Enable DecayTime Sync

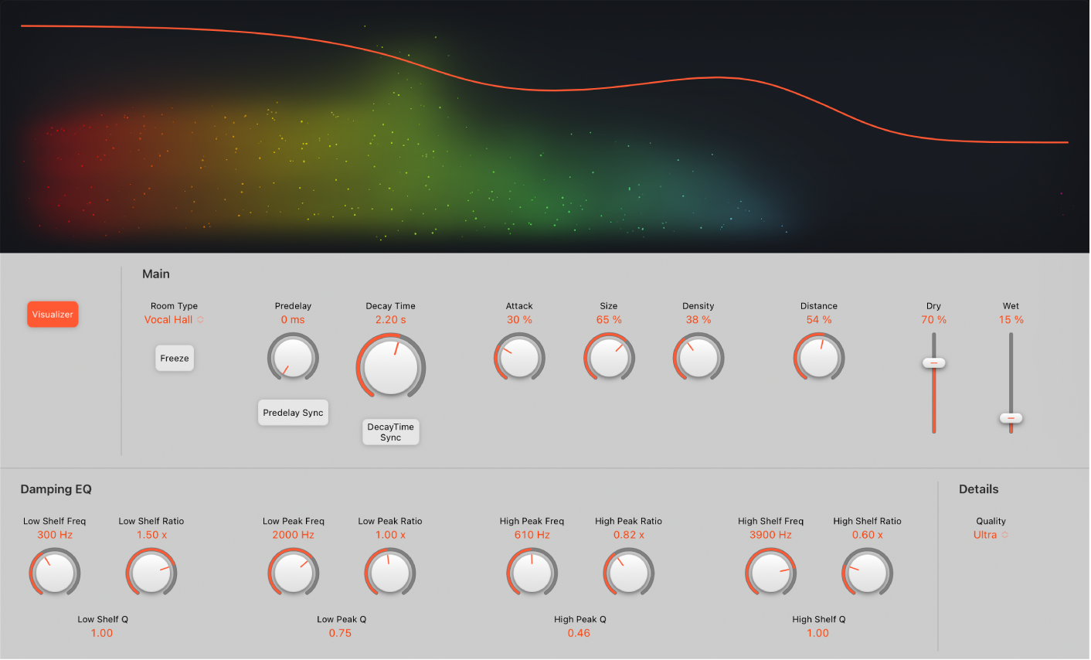click(391, 432)
